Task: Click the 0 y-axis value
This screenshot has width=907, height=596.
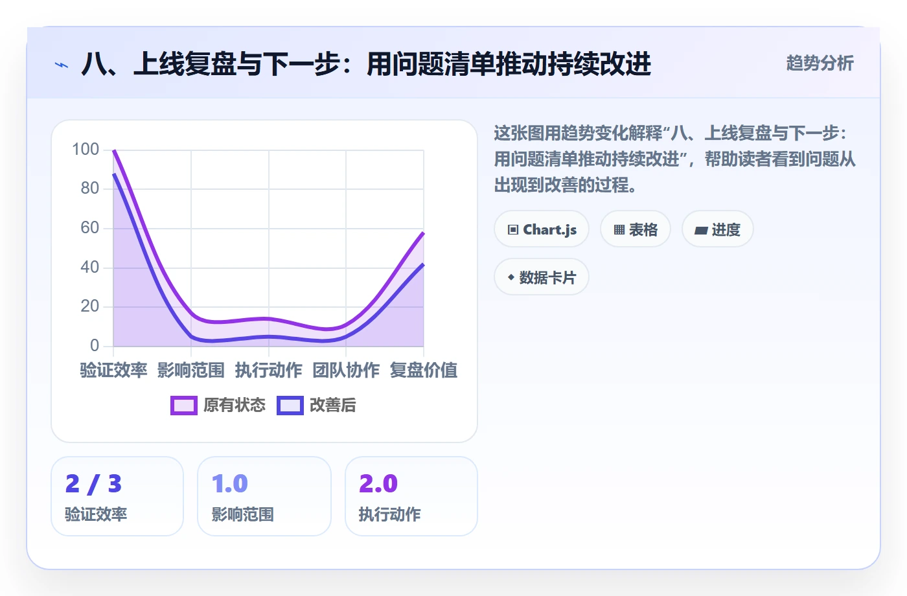Action: [x=95, y=345]
